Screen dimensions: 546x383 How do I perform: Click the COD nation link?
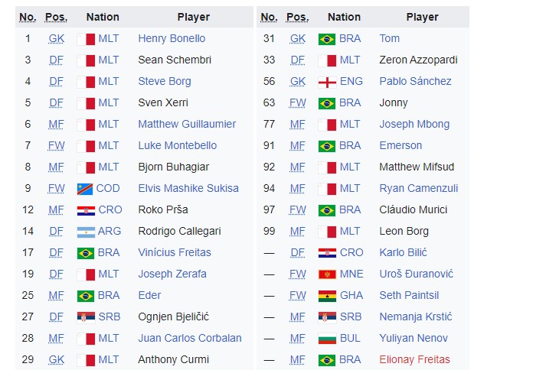point(108,188)
